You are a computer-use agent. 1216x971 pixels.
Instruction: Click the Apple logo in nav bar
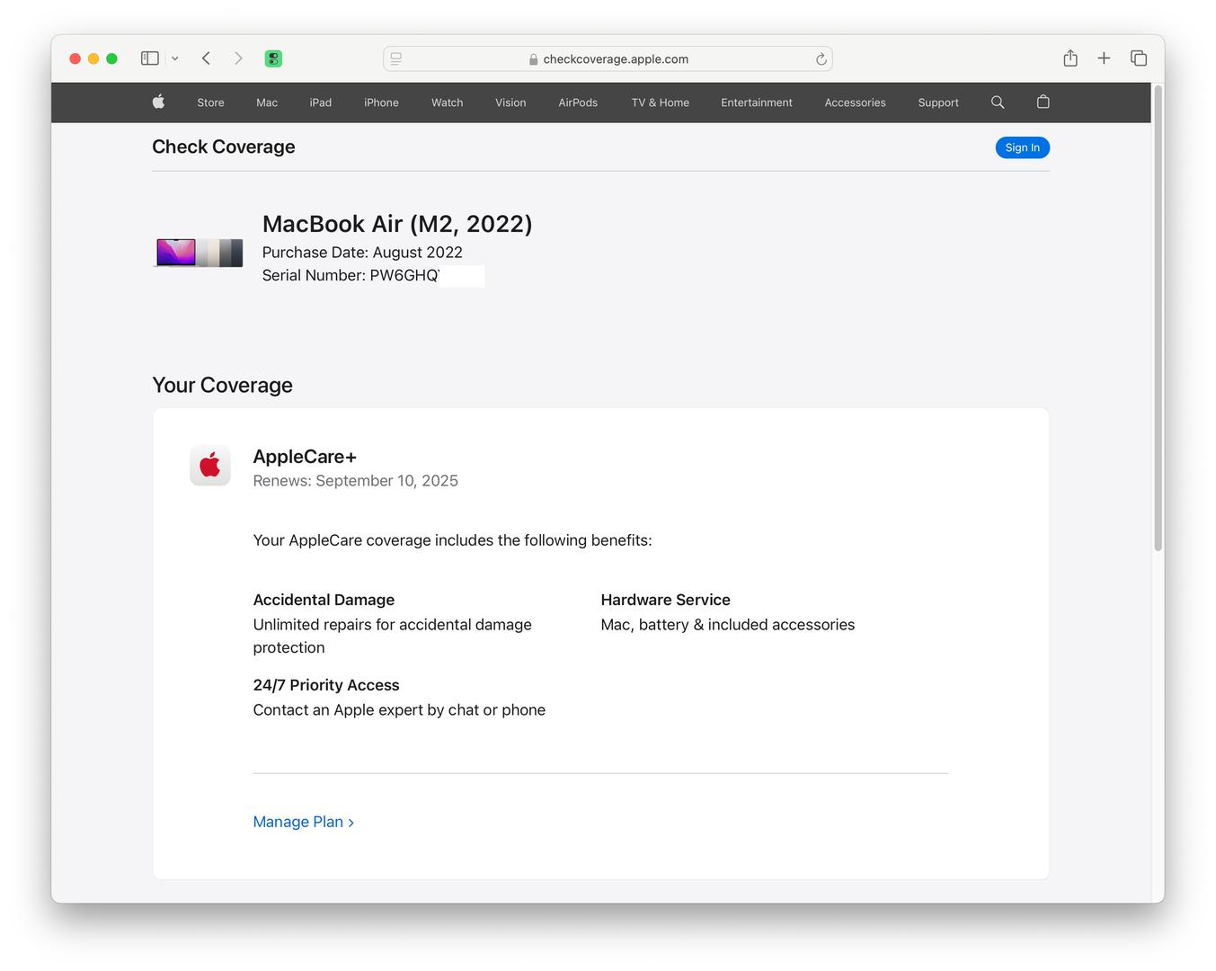point(158,102)
